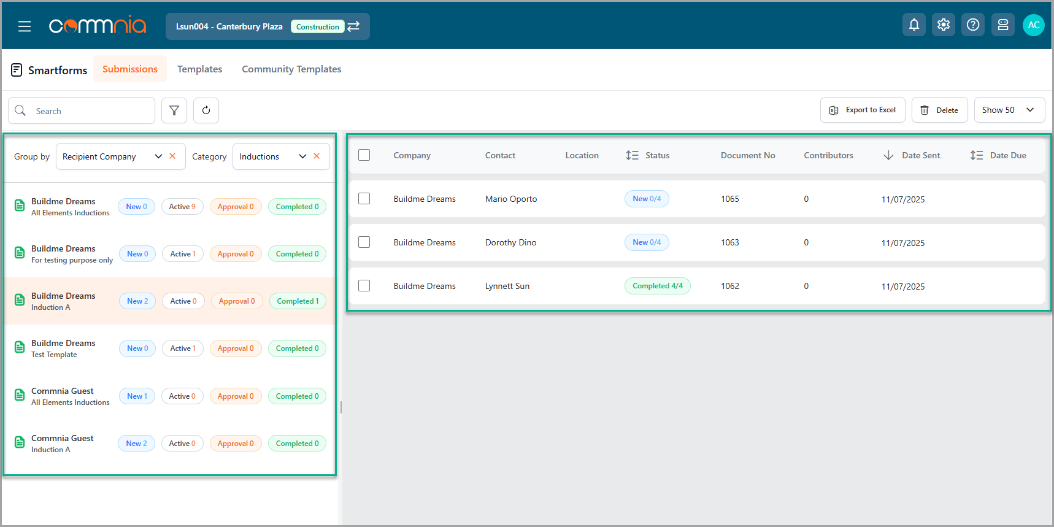1054x527 pixels.
Task: Click the form icon for Buildme Dreams Test Template
Action: tap(20, 347)
